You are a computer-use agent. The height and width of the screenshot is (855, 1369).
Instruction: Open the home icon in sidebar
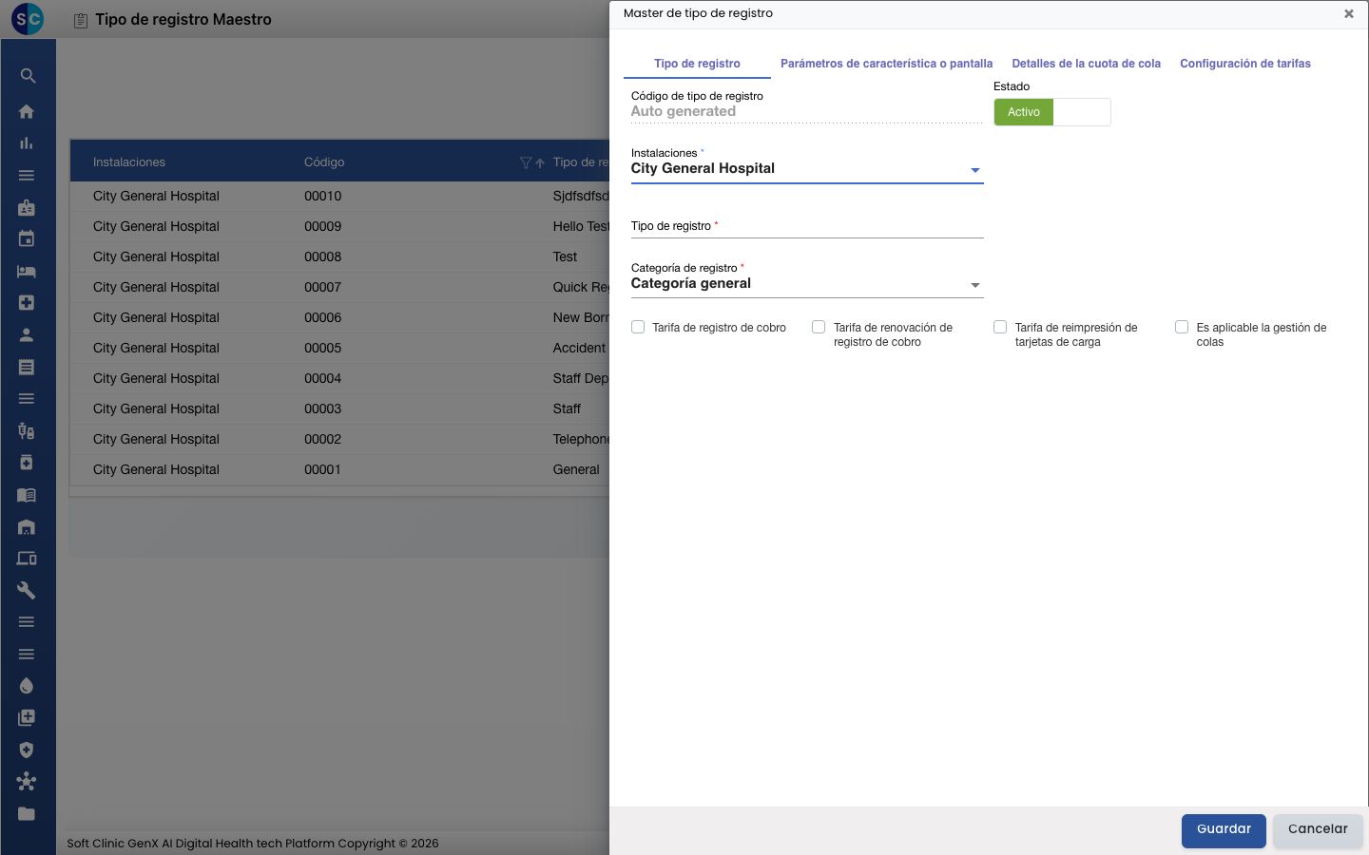pos(27,111)
